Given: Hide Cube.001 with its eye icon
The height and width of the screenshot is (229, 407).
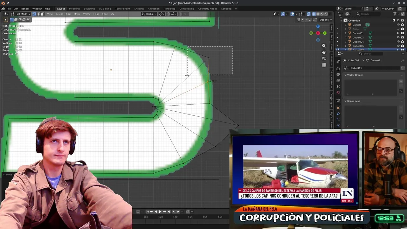Looking at the screenshot, I should (398, 33).
